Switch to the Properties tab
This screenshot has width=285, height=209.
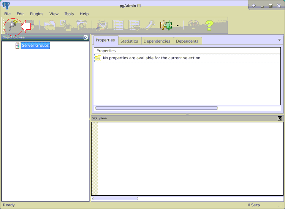pyautogui.click(x=105, y=40)
